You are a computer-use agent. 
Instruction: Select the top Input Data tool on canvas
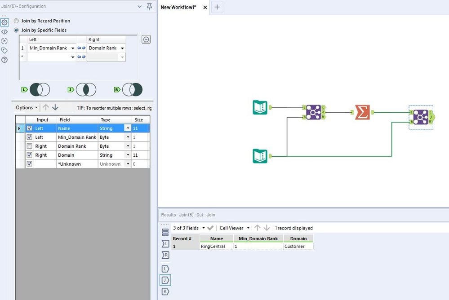click(x=260, y=107)
